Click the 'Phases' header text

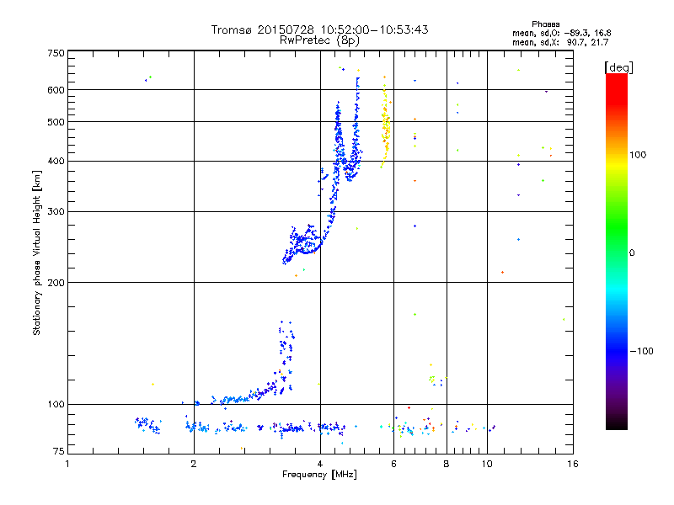(545, 24)
